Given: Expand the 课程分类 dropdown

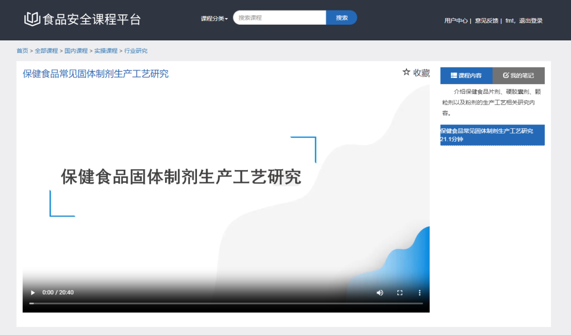Looking at the screenshot, I should (214, 19).
